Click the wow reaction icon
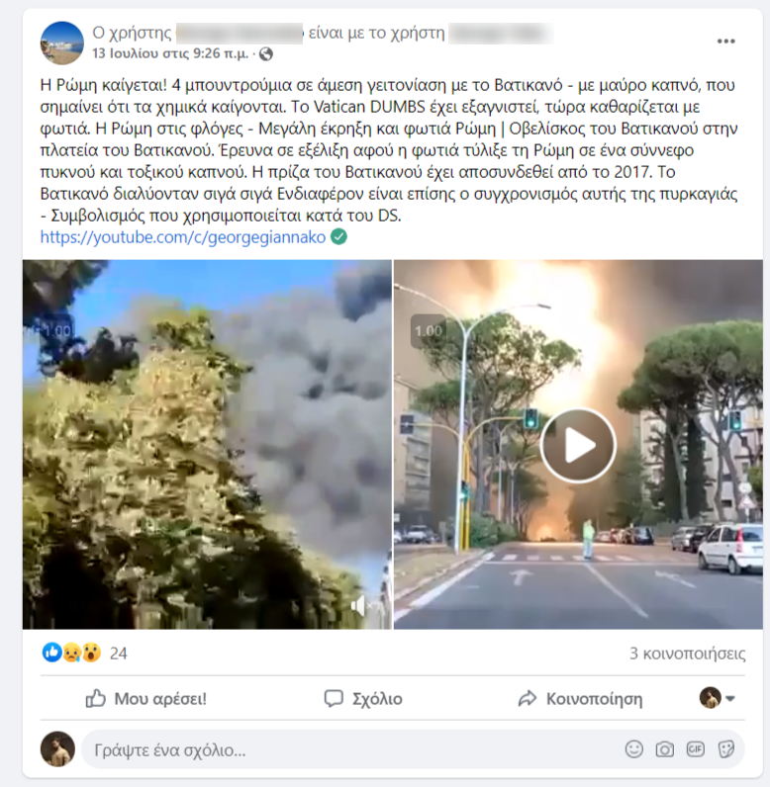The height and width of the screenshot is (787, 770). click(91, 653)
